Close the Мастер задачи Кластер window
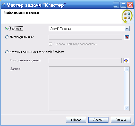Viewport: 135px width, 126px height. (x=130, y=5)
